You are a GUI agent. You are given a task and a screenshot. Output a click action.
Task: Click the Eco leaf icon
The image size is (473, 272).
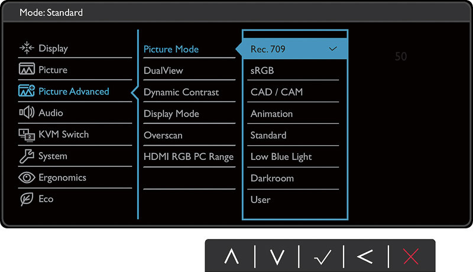pyautogui.click(x=27, y=199)
